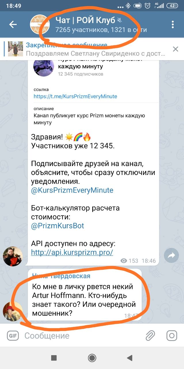Open the accordion player's profile avatar
Screen dimensions: 184x369
(x=13, y=256)
